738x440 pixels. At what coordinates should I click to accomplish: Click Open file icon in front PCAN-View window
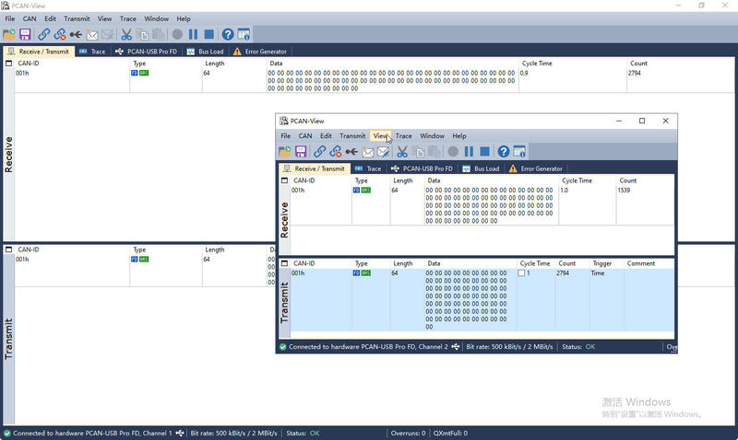285,151
